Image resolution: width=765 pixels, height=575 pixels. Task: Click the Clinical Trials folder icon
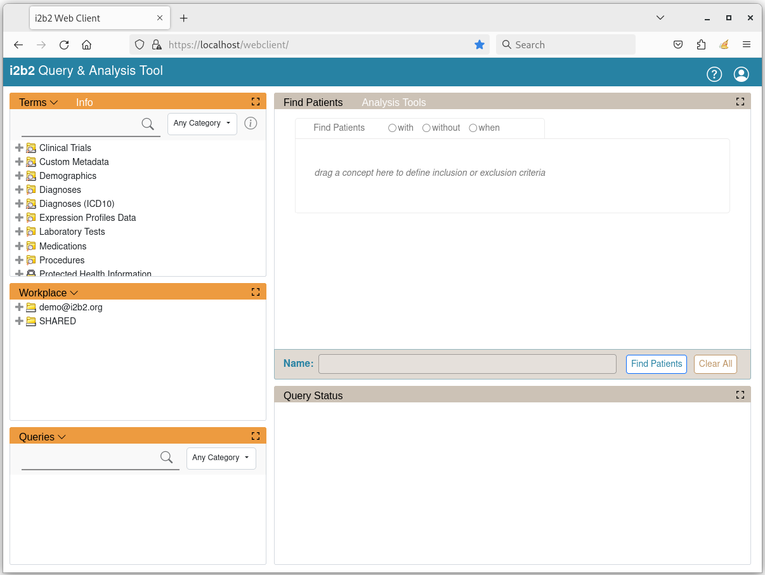(x=31, y=148)
